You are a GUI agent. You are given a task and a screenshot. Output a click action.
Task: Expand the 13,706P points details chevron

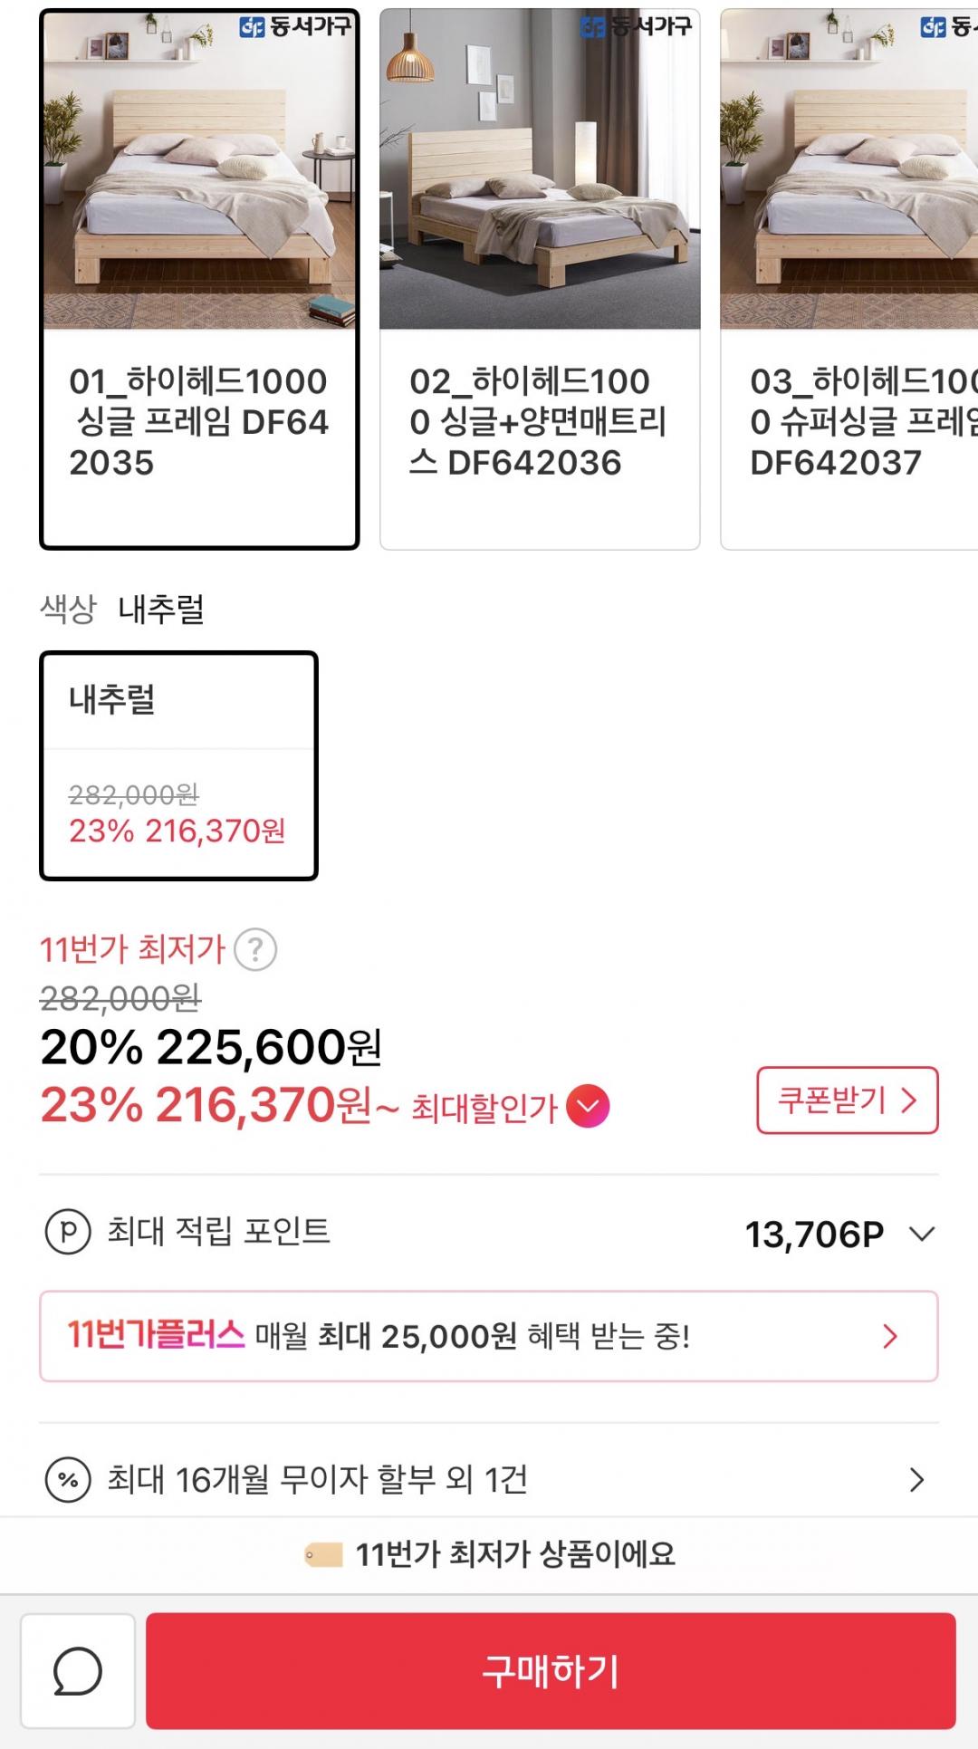tap(922, 1234)
